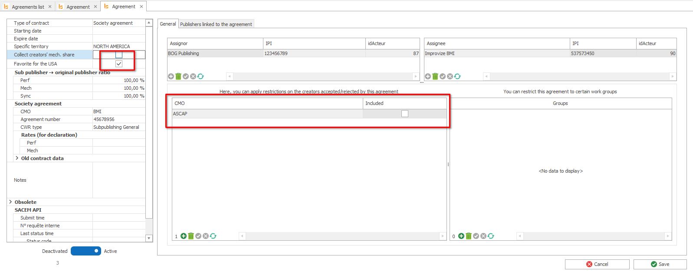This screenshot has width=693, height=275.
Task: Uncheck the Favorite for the USA checkbox
Action: click(x=119, y=64)
